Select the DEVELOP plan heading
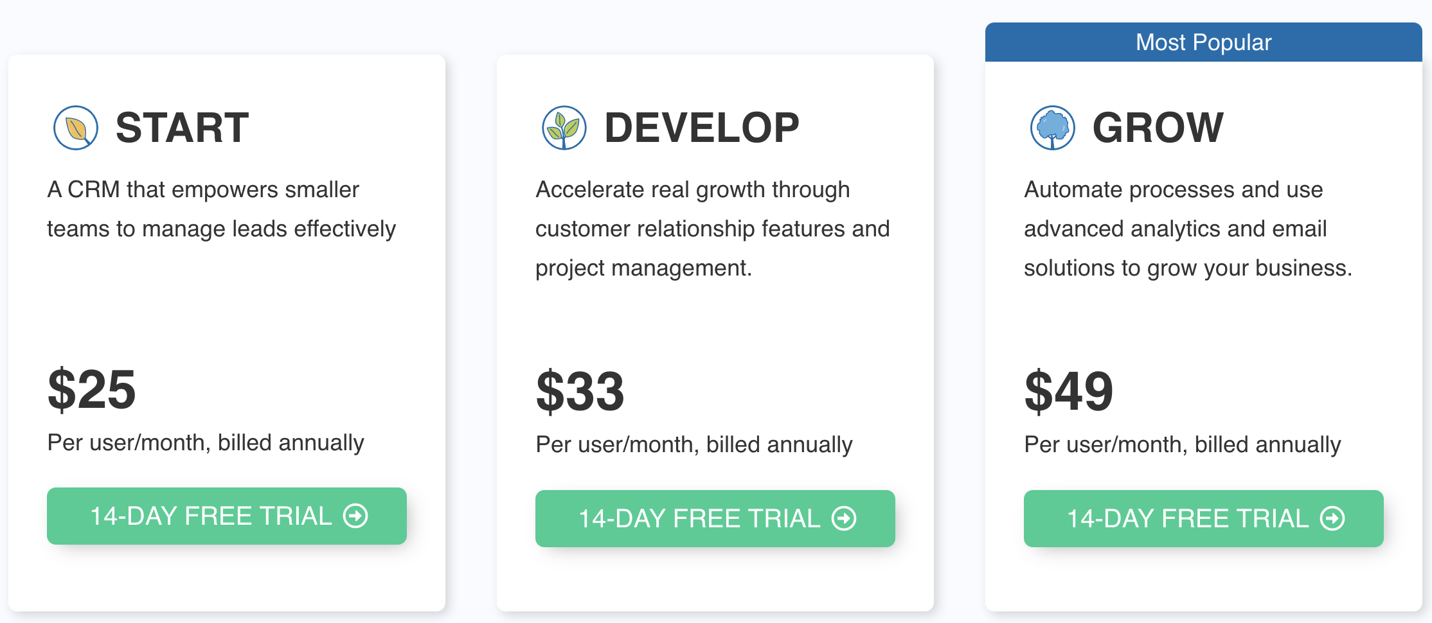 (702, 127)
